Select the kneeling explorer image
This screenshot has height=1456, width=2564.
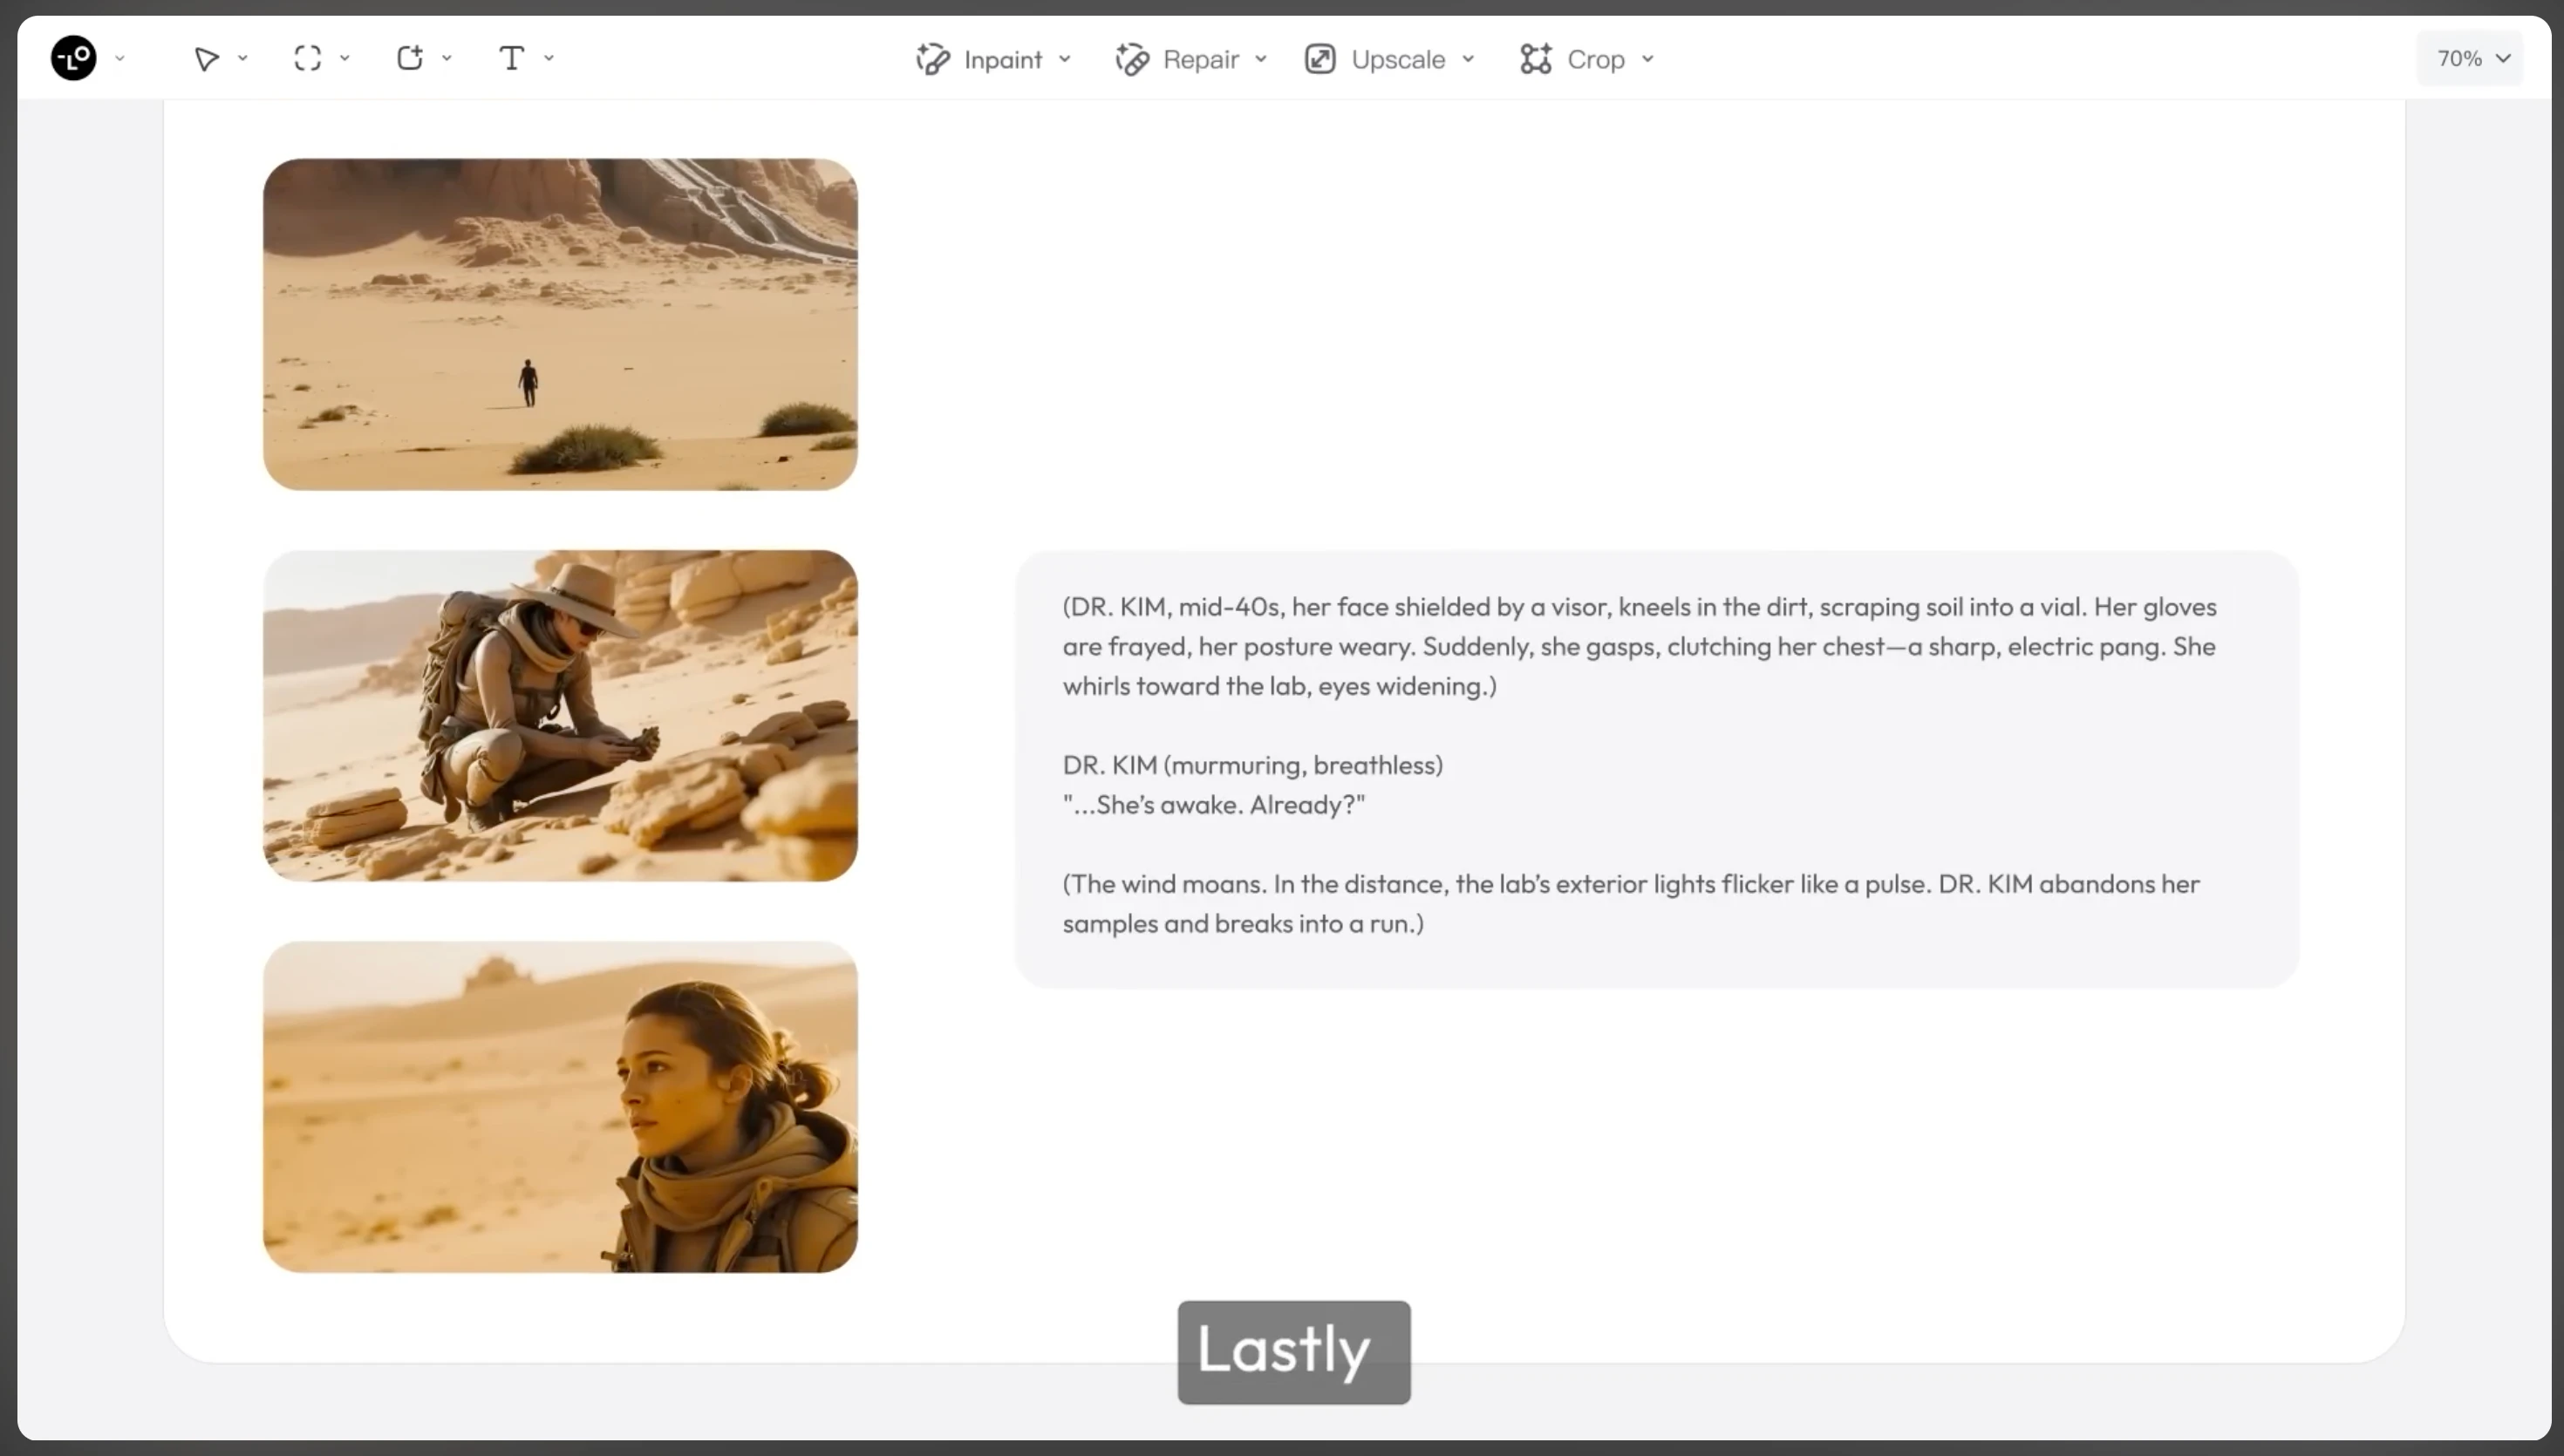pos(560,715)
